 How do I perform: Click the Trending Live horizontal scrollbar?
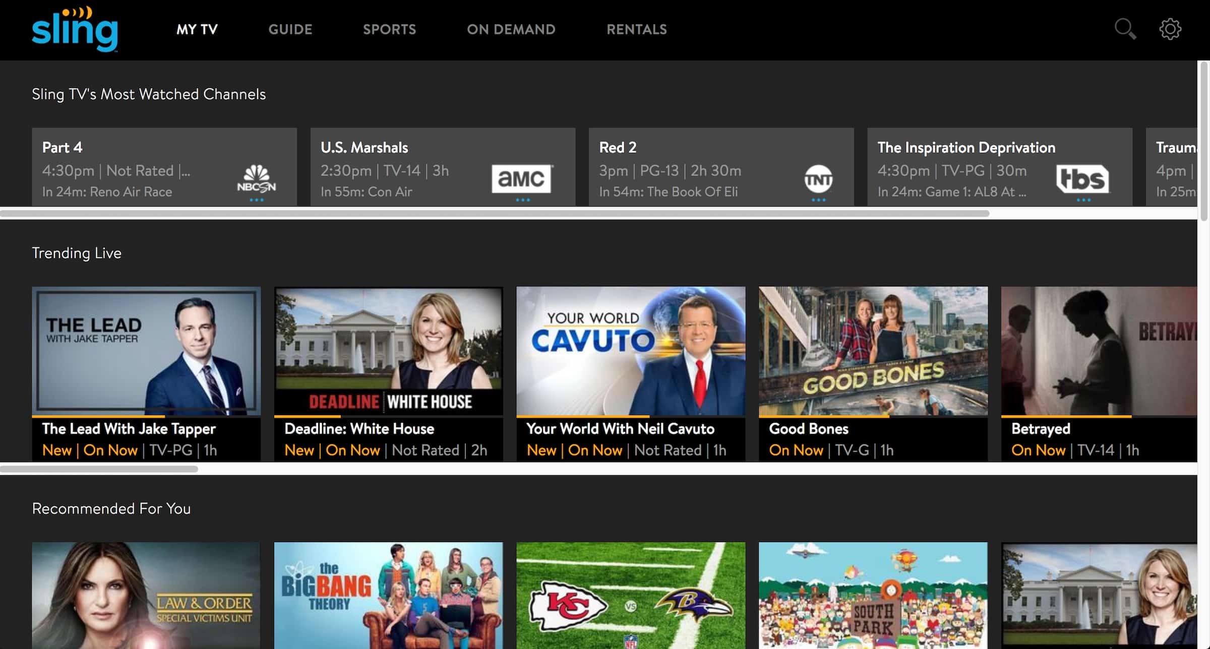(99, 469)
